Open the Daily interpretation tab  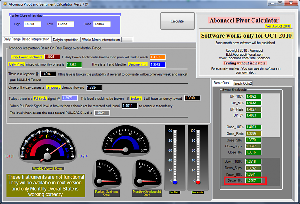pyautogui.click(x=66, y=40)
